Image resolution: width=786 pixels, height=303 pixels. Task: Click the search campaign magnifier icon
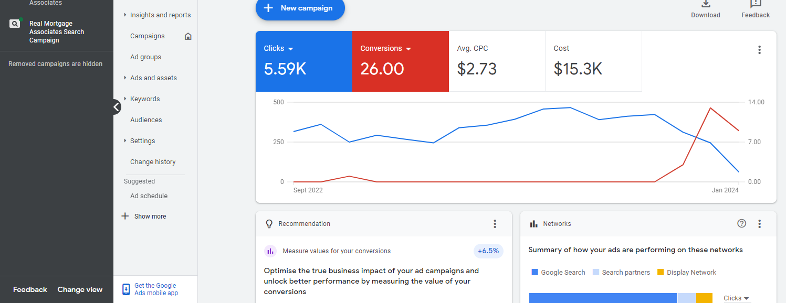click(x=15, y=24)
